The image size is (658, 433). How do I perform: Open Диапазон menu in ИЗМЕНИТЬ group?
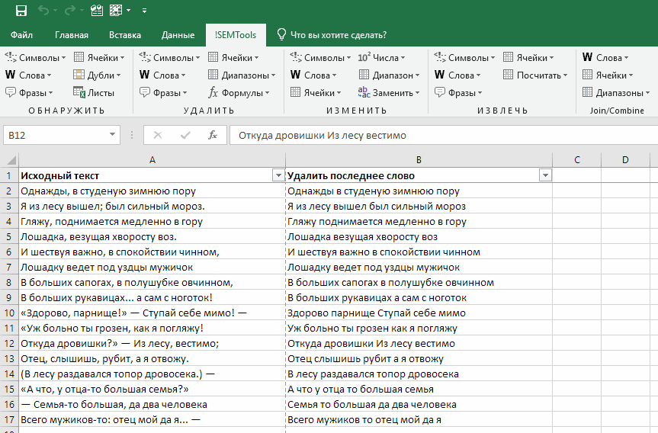(x=389, y=75)
